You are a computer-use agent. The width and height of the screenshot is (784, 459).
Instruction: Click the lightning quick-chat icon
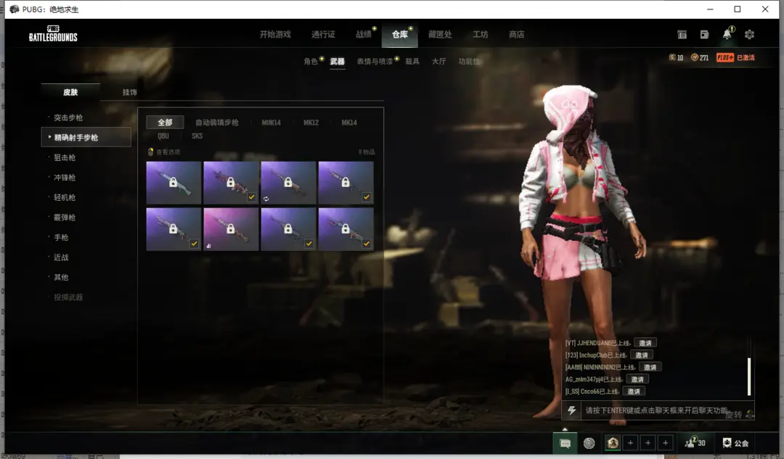(571, 410)
